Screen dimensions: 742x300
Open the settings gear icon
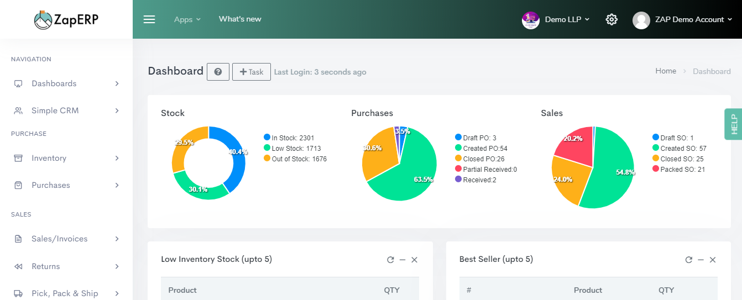612,19
